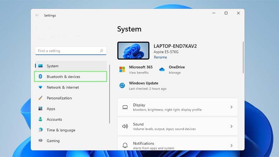This screenshot has width=279, height=157.
Task: Click the System monitor icon in sidebar
Action: tap(41, 66)
